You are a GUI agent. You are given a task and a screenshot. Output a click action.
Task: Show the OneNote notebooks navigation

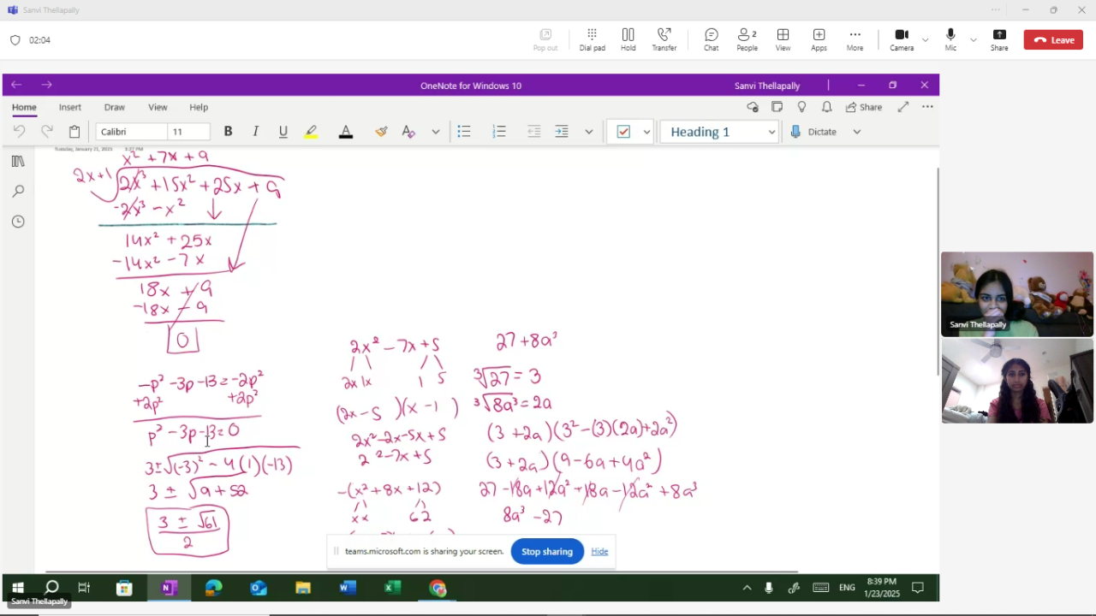[18, 161]
